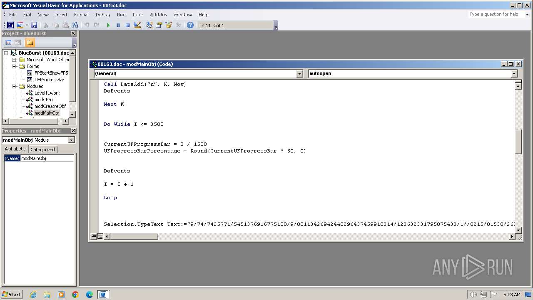Click the Break pause icon
The width and height of the screenshot is (533, 300).
pos(118,25)
